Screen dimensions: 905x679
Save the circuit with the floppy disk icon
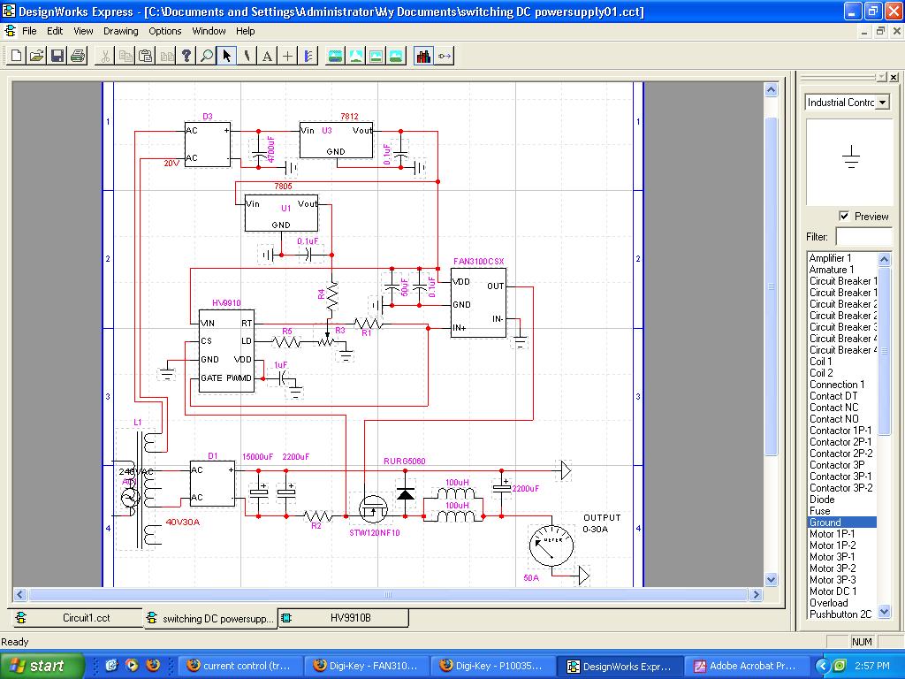point(57,56)
